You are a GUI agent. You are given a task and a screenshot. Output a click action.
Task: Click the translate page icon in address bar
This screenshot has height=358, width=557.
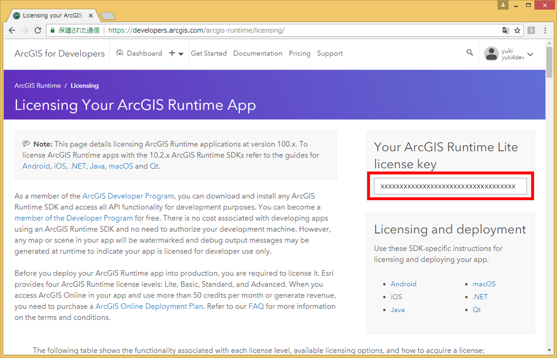pyautogui.click(x=506, y=31)
